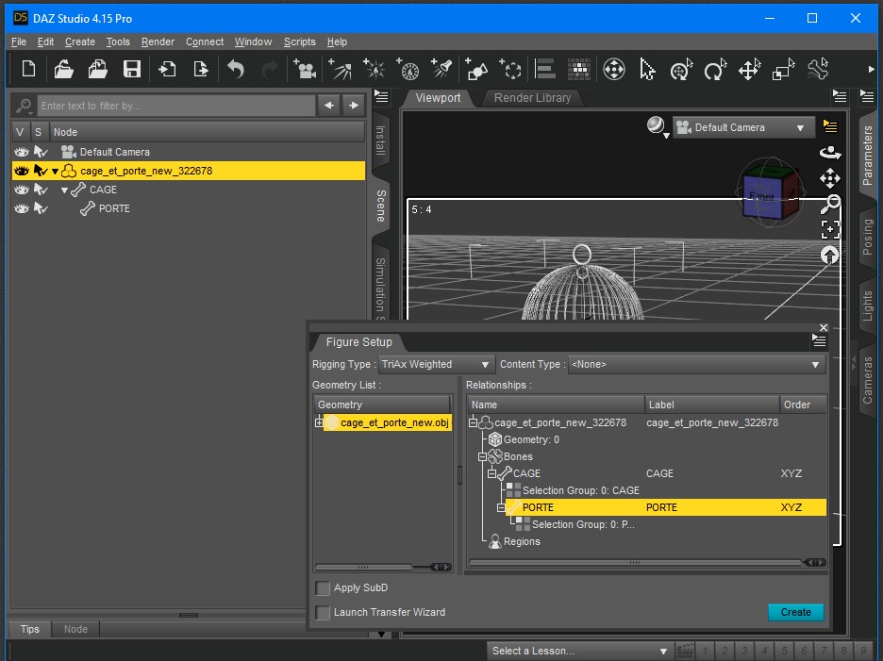Click the Redo arrow icon
This screenshot has width=883, height=661.
[x=270, y=69]
